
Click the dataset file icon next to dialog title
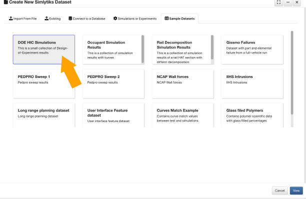click(6, 2)
